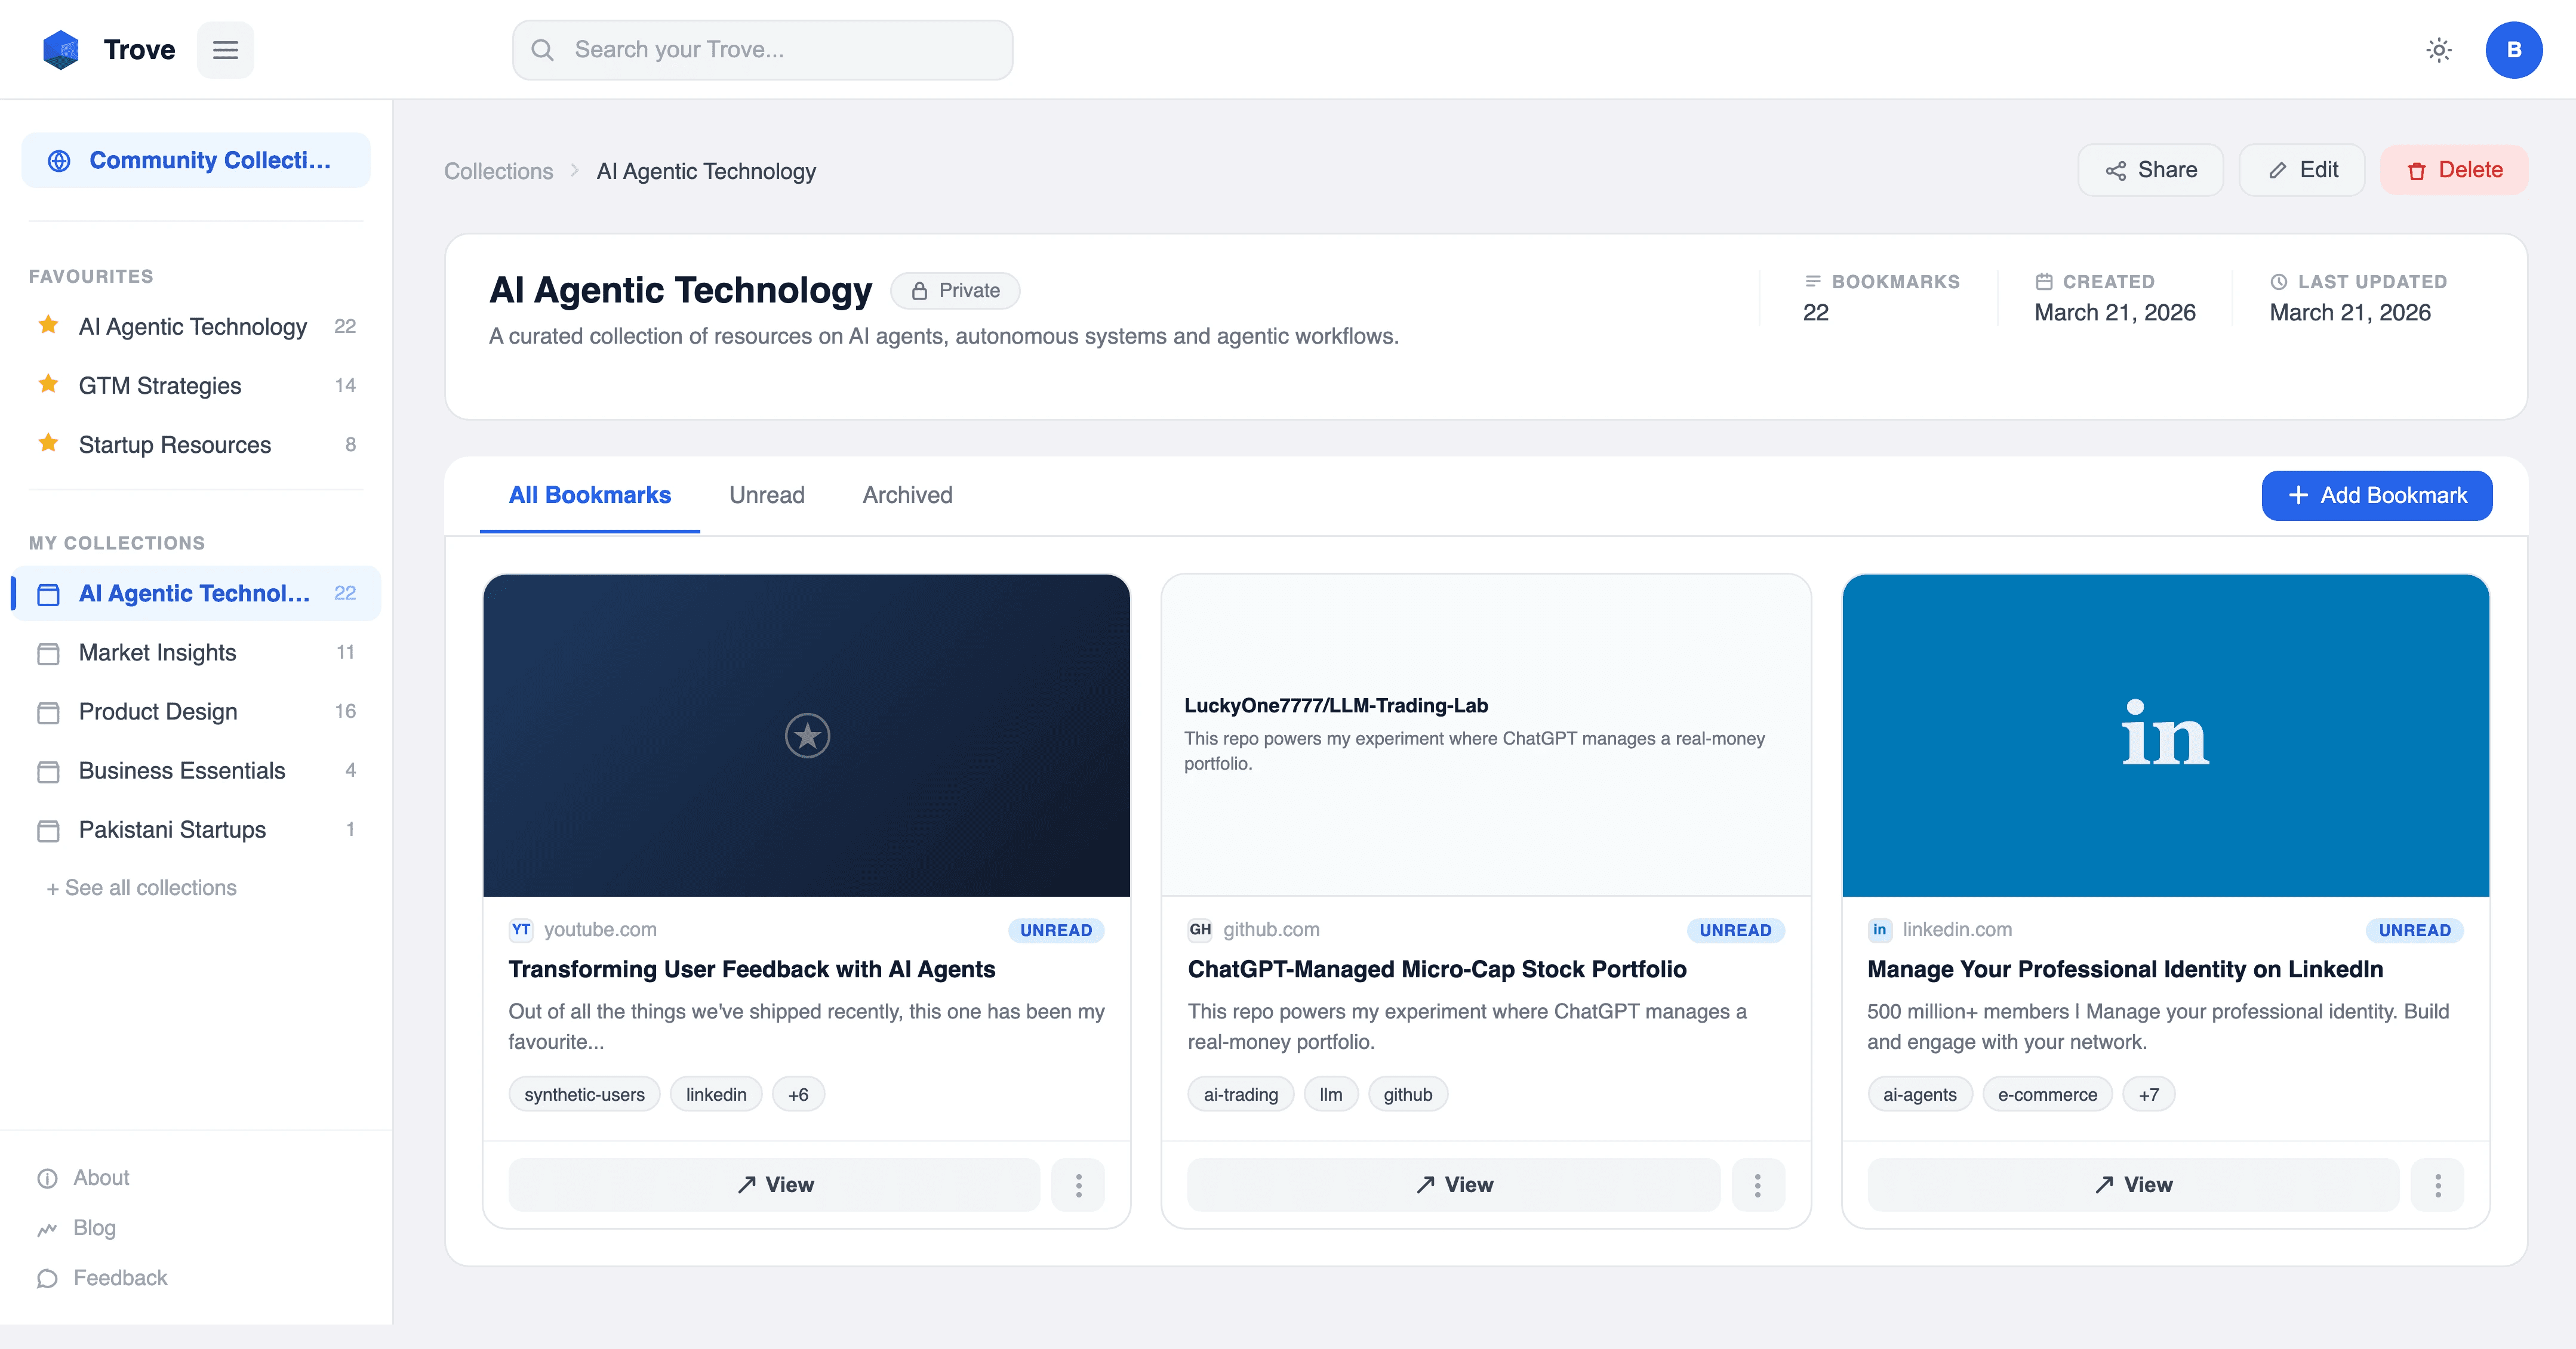Open Community Collections globe item
Viewport: 2576px width, 1349px height.
point(195,161)
